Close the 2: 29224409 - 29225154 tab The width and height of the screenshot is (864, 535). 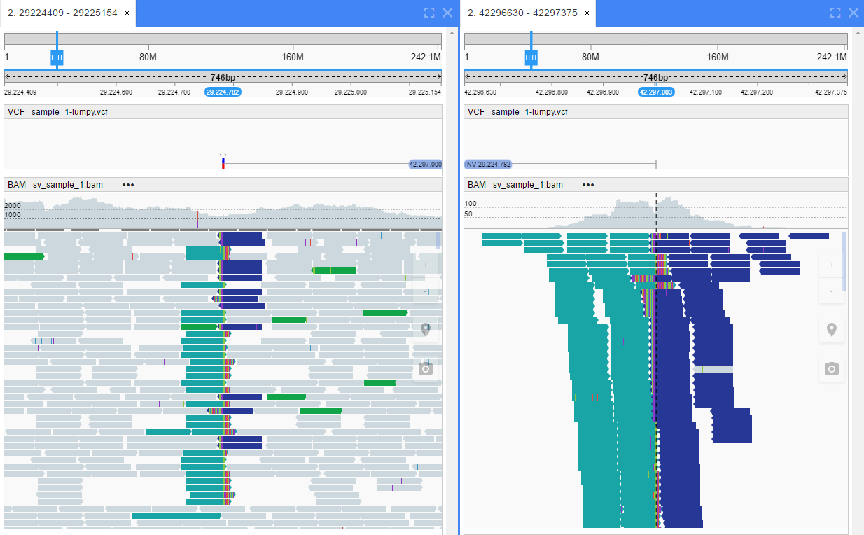pyautogui.click(x=127, y=13)
